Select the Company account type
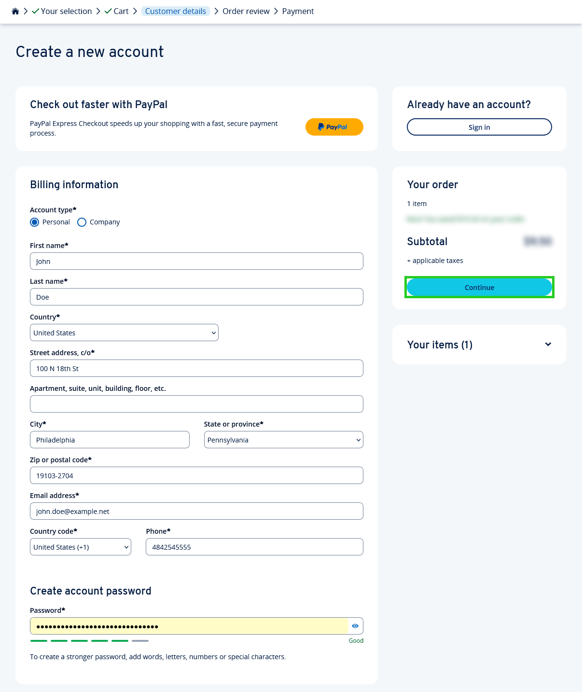Screen dimensions: 582x692 (x=82, y=222)
